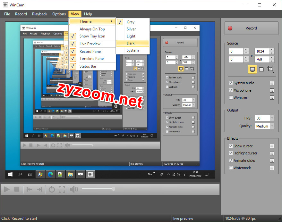Click the source height field showing 768
Screen dimensions: 282x222
(262, 59)
